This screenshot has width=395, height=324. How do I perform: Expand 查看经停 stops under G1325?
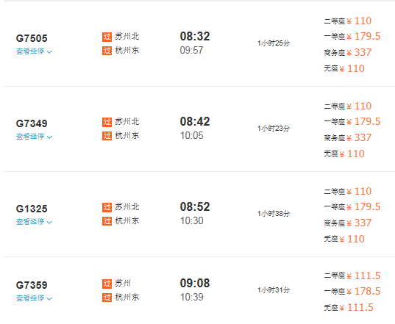(34, 222)
